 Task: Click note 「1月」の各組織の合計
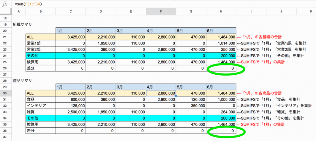point(260,37)
